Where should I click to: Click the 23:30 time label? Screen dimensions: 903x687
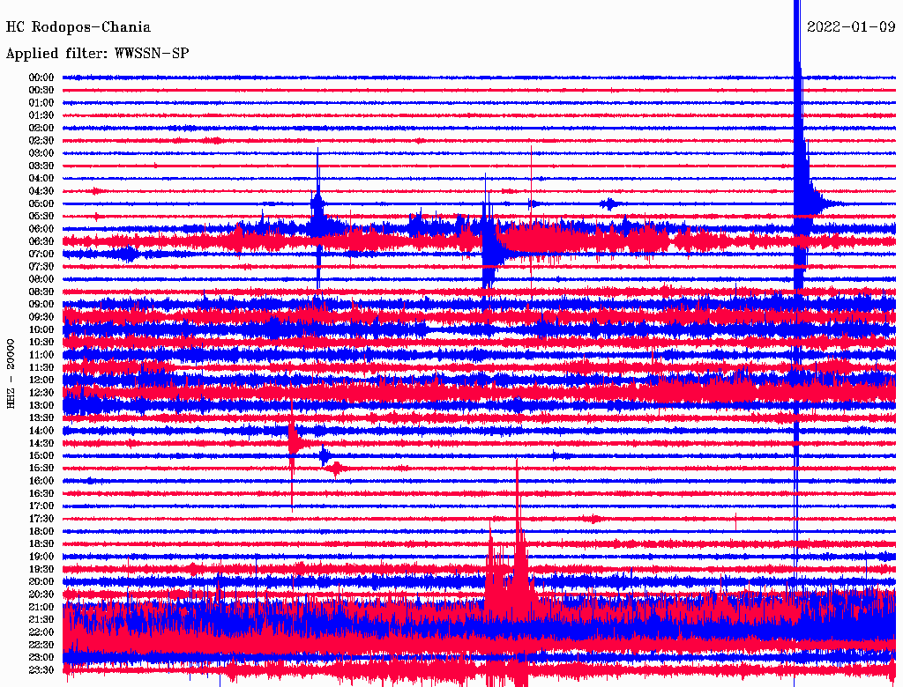(x=41, y=670)
